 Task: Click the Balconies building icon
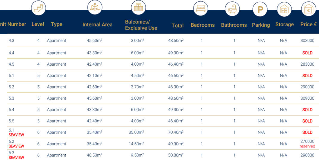tap(138, 7)
